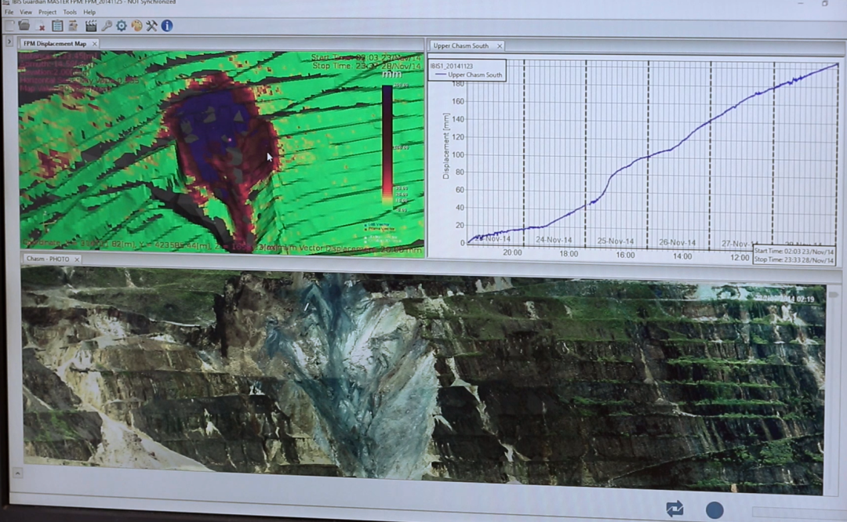The width and height of the screenshot is (847, 522).
Task: Click the Upper Chasm South legend entry
Action: click(x=468, y=75)
